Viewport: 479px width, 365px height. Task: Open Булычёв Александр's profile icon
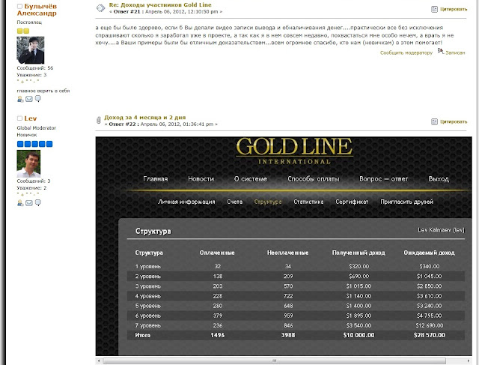click(20, 99)
